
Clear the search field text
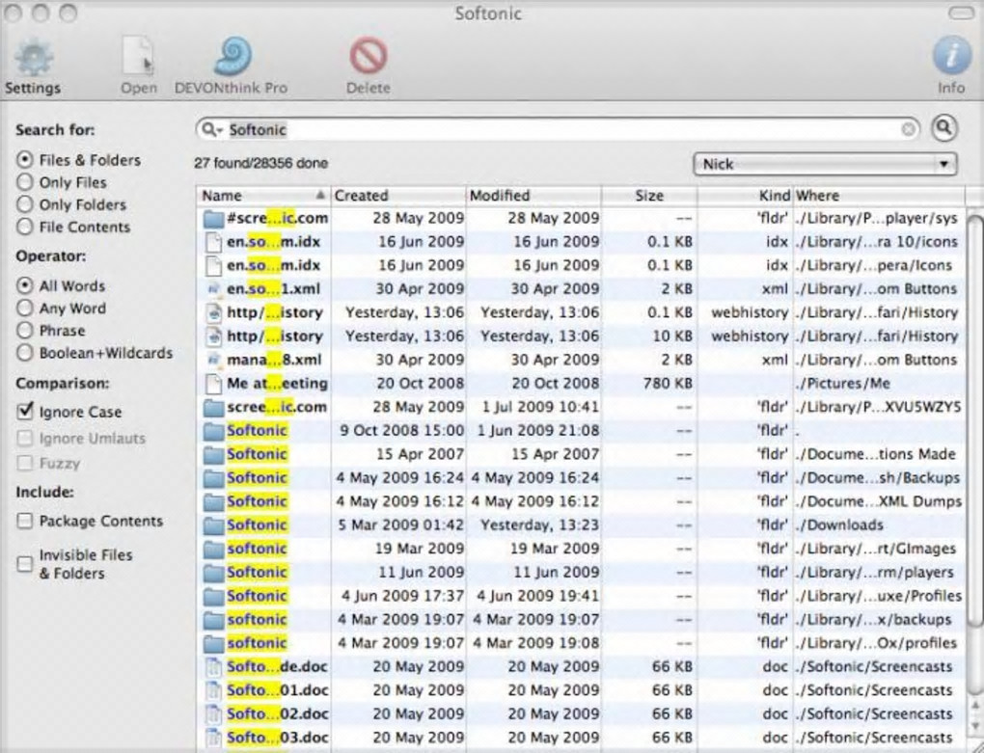(908, 129)
